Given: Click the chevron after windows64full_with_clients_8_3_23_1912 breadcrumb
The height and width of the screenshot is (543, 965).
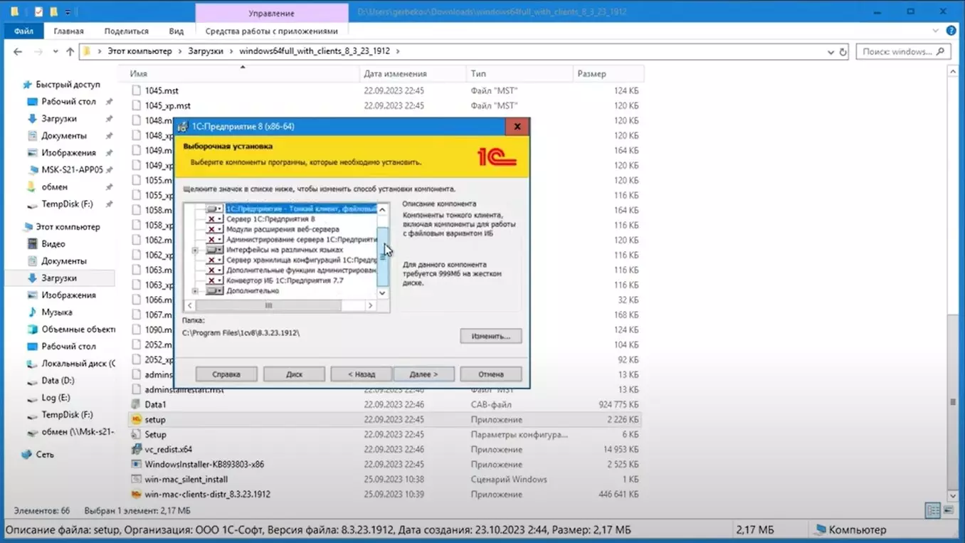Looking at the screenshot, I should click(398, 51).
